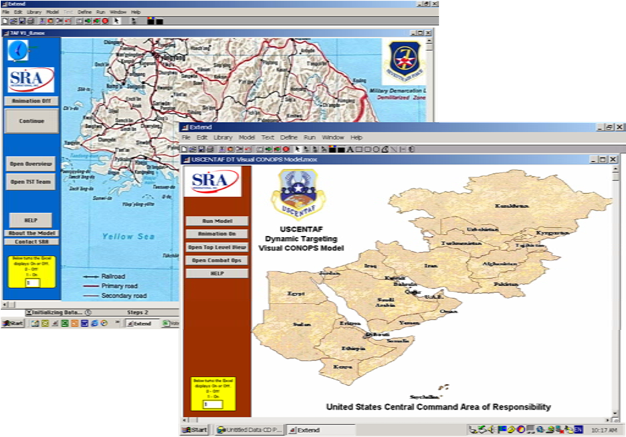The image size is (626, 437).
Task: Open the rainbow color palette in back toolbar
Action: point(151,21)
